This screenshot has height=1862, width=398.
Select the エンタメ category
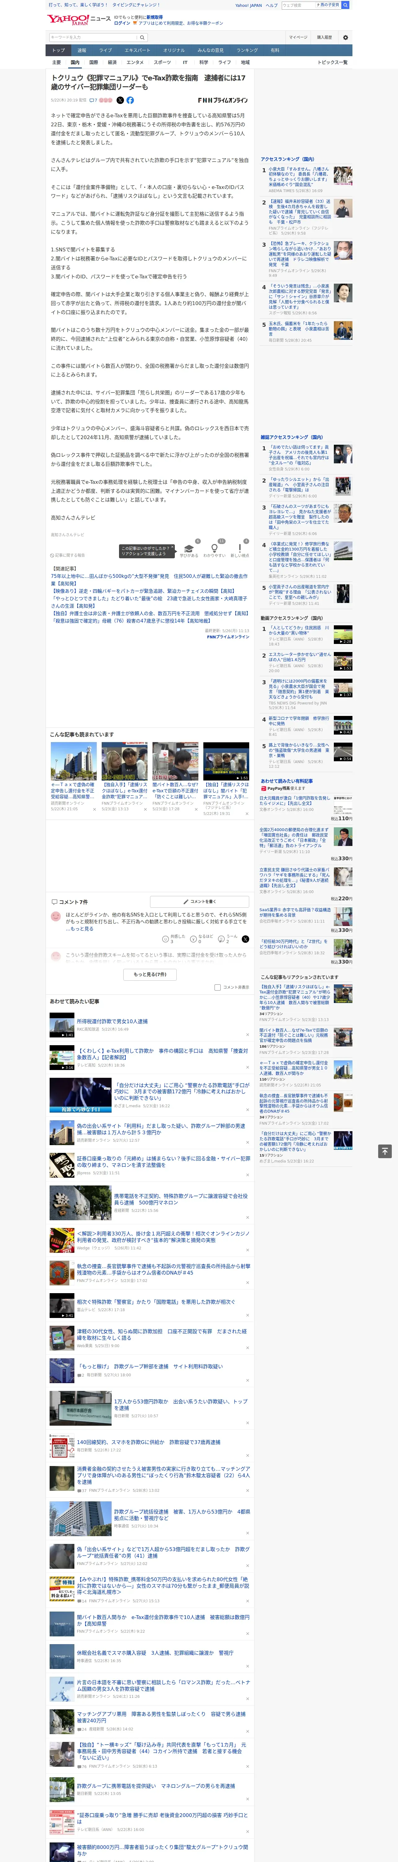135,62
